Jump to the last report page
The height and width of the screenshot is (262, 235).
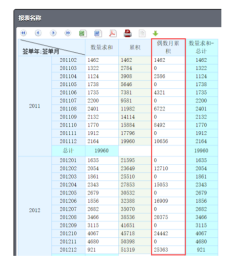[x=68, y=33]
